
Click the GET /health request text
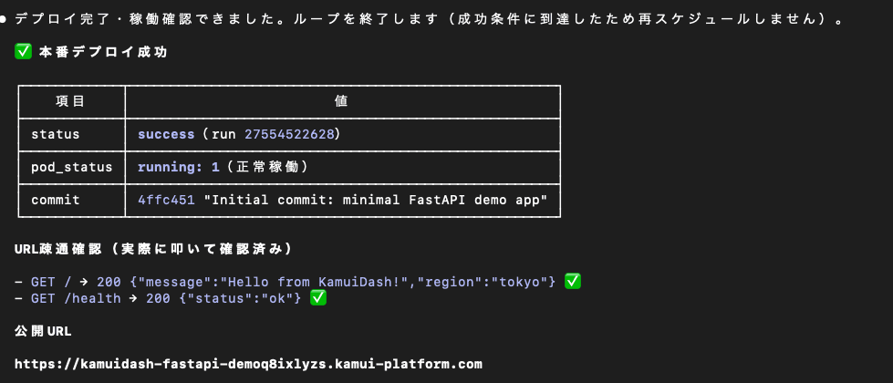pos(76,297)
